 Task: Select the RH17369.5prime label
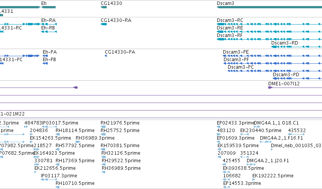click(75, 161)
